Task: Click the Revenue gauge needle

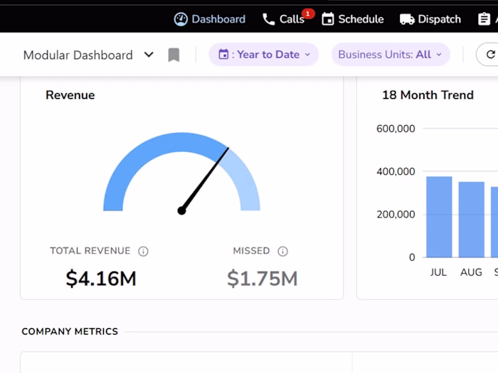Action: click(205, 179)
